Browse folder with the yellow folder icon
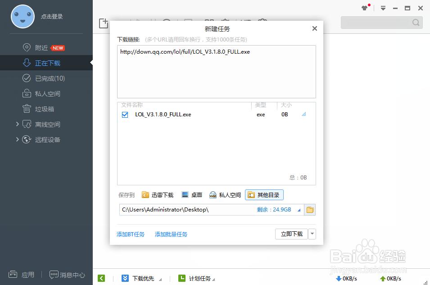 pos(310,210)
